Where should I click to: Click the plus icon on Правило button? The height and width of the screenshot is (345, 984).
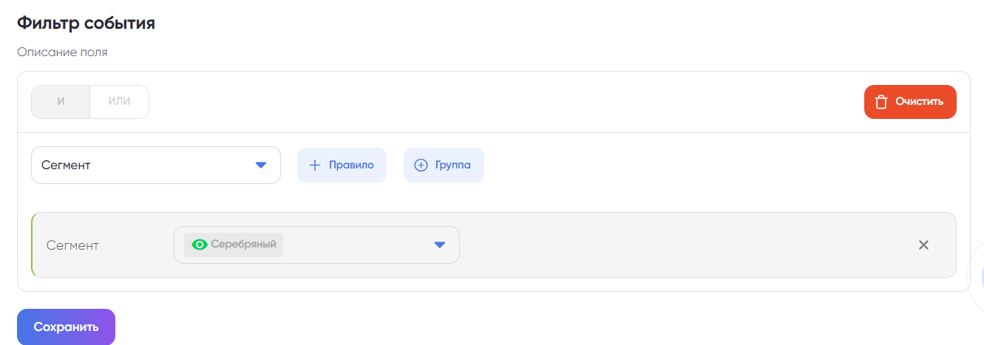point(314,165)
